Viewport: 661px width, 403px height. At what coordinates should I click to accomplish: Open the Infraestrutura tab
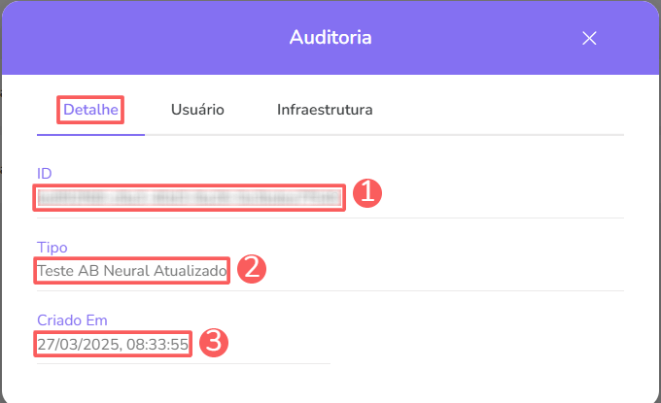(325, 110)
